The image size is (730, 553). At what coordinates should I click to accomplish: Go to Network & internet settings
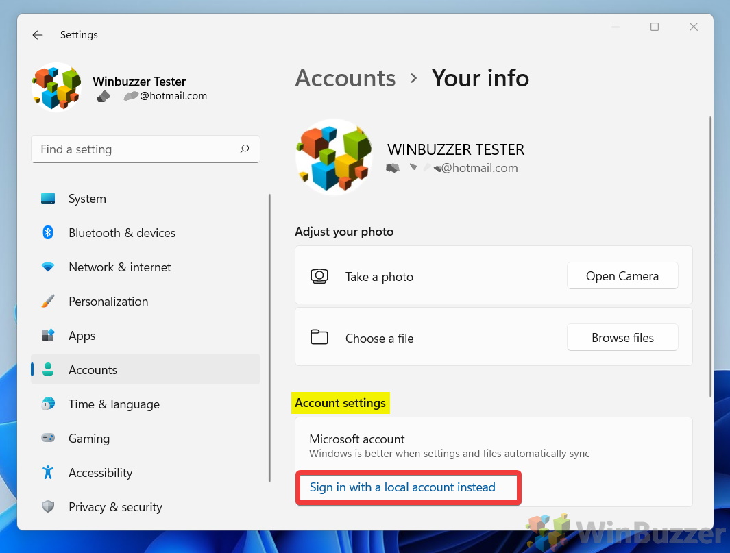point(145,267)
